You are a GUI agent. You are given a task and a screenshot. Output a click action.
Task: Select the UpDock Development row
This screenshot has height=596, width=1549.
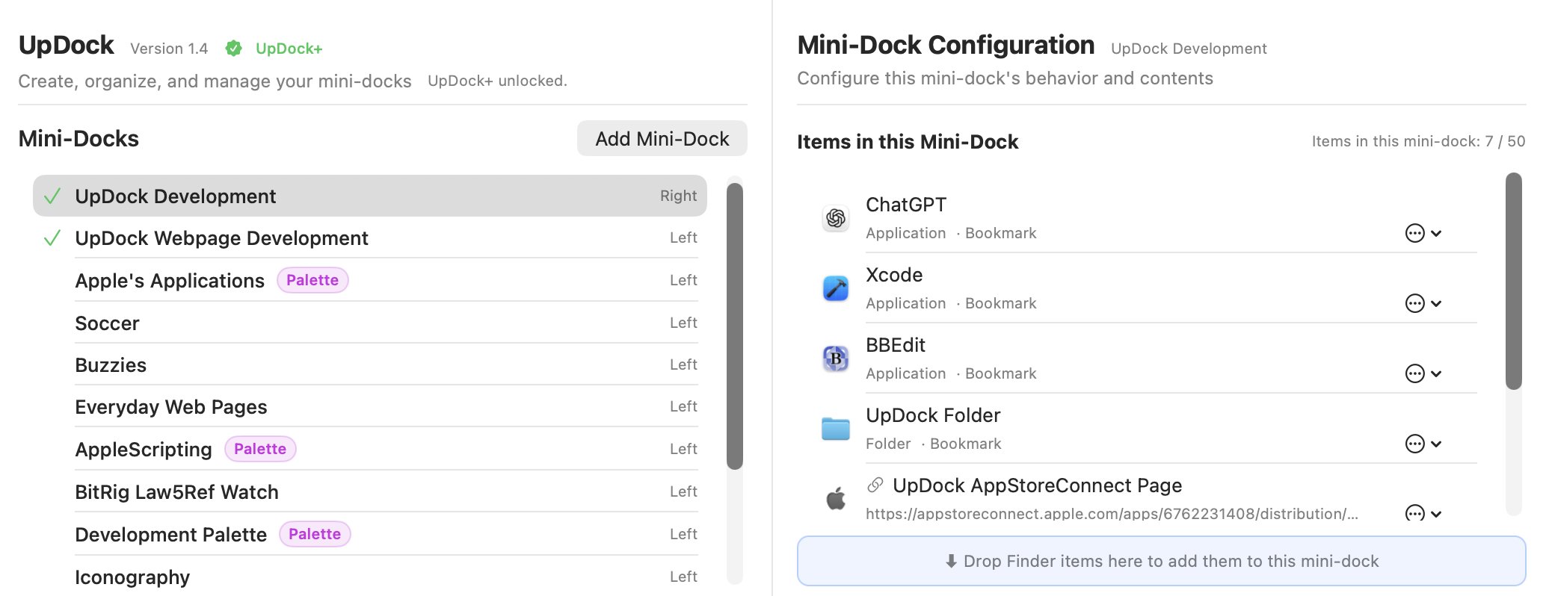coord(370,196)
